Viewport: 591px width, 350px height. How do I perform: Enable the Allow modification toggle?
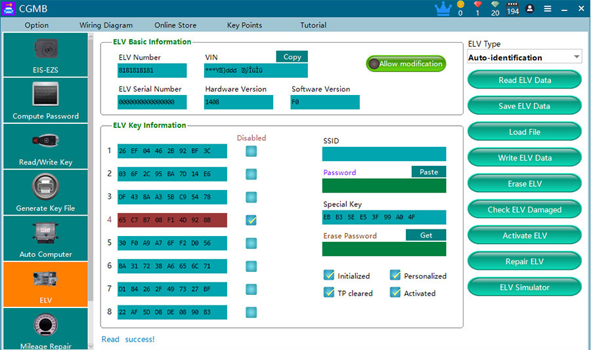tap(406, 64)
